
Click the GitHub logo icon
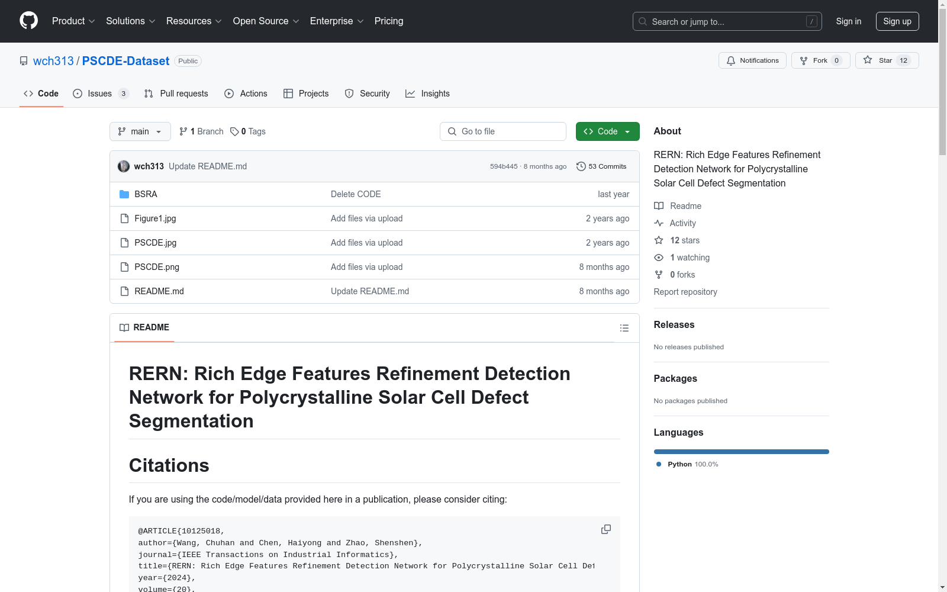pos(28,21)
